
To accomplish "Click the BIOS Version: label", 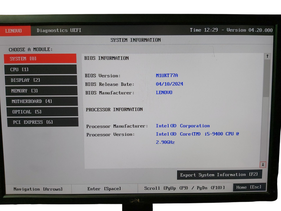I will pos(102,76).
